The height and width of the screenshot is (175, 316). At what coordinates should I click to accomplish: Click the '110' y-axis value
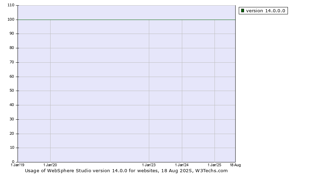tap(11, 5)
